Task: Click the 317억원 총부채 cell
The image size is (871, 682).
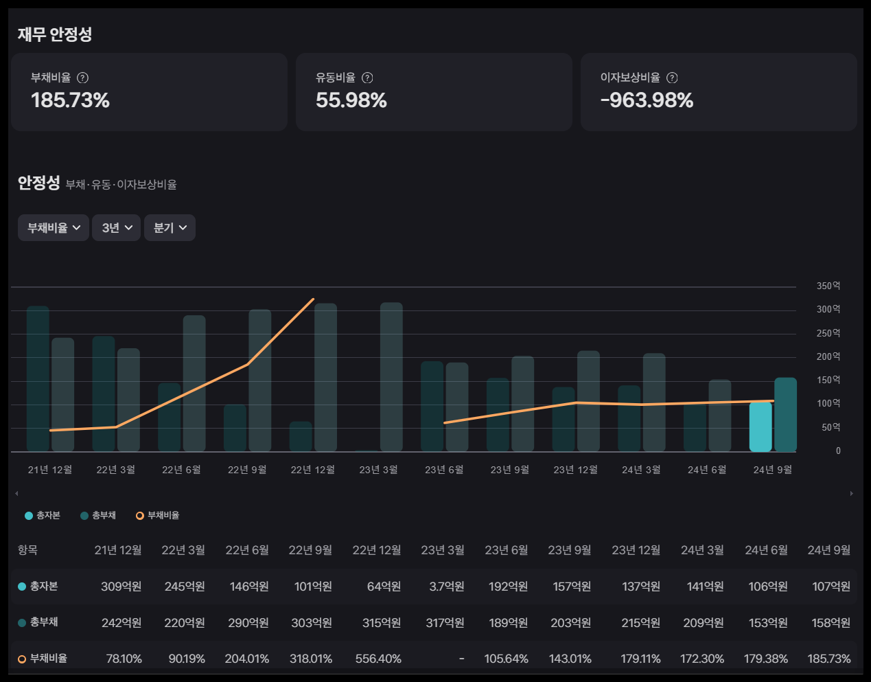Action: tap(445, 623)
